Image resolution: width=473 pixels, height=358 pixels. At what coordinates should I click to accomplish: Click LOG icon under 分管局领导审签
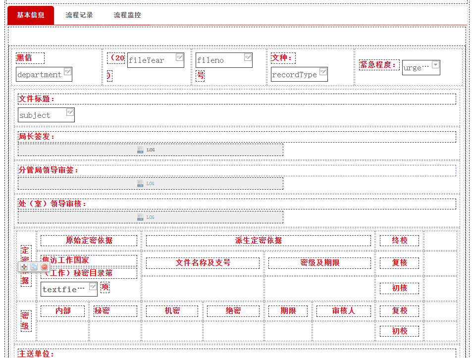coord(140,183)
